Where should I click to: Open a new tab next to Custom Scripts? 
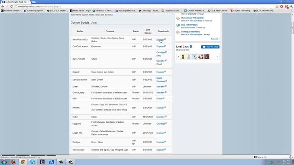[34, 2]
